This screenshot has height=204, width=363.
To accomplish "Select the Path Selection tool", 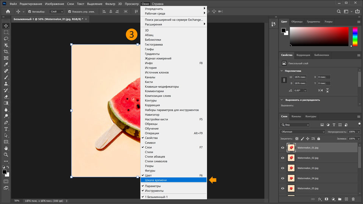I will tap(6, 136).
